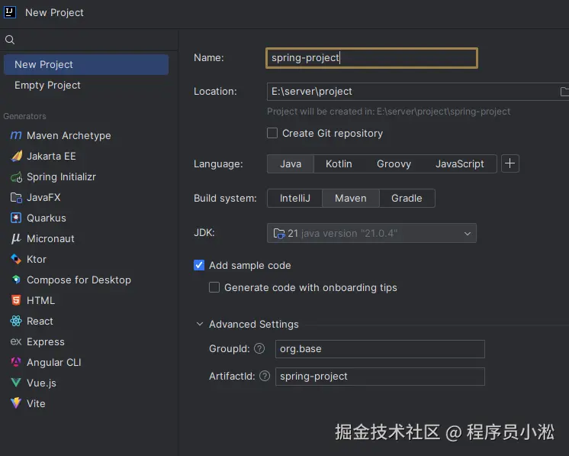Pick the JavaFX generator icon
Screen dimensions: 569x456
[x=16, y=197]
